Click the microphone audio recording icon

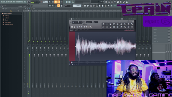[112, 2]
